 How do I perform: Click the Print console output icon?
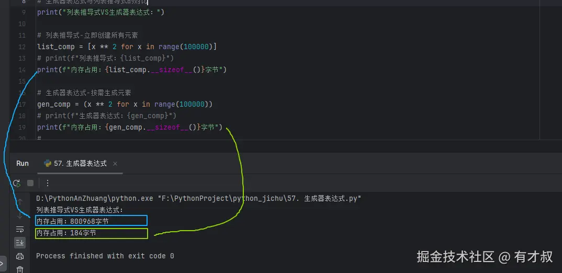pos(20,256)
